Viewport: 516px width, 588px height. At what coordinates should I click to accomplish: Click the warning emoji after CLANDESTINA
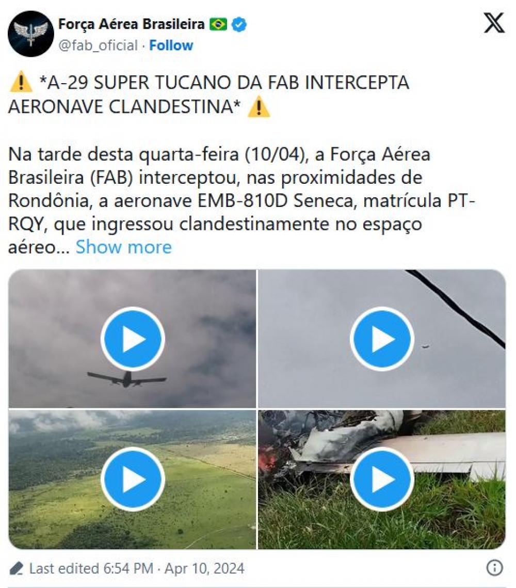(x=259, y=106)
